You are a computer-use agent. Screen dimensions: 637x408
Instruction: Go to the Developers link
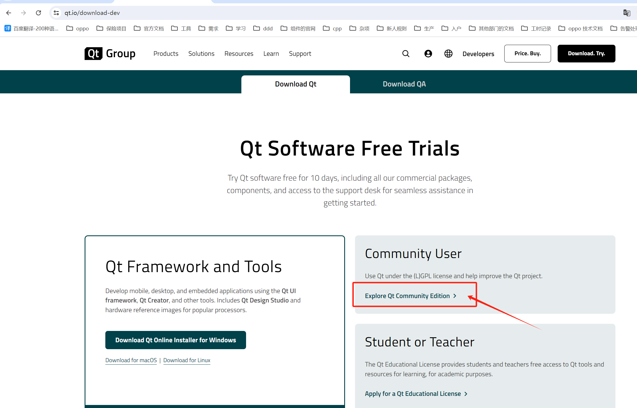tap(478, 54)
